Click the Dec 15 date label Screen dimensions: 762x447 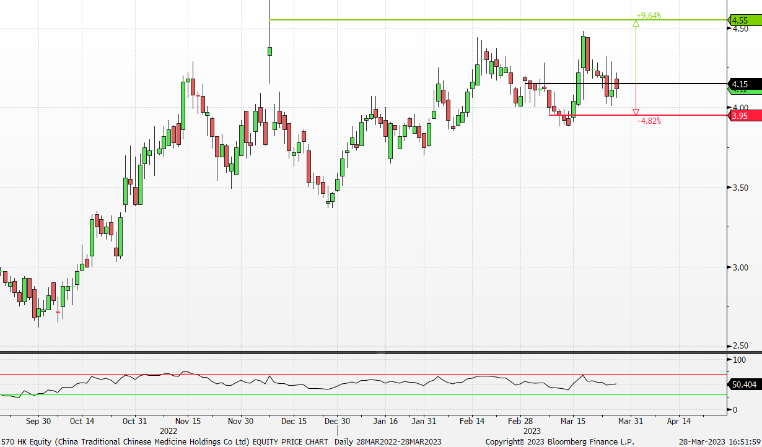point(294,422)
